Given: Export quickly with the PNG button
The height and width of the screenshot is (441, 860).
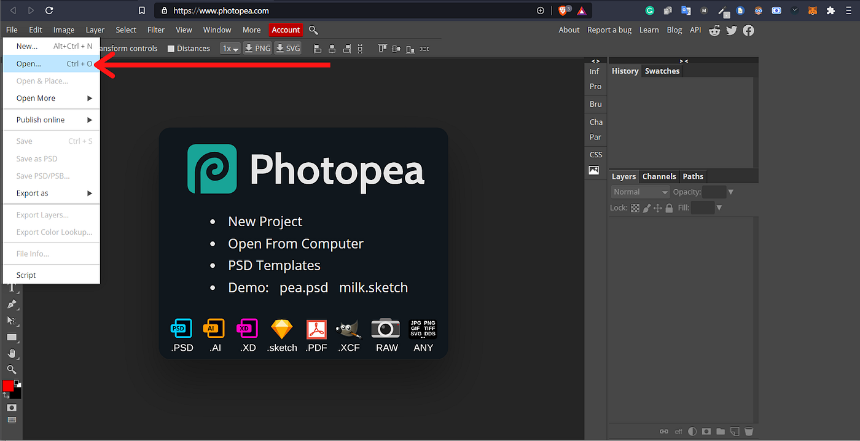Looking at the screenshot, I should click(x=257, y=49).
